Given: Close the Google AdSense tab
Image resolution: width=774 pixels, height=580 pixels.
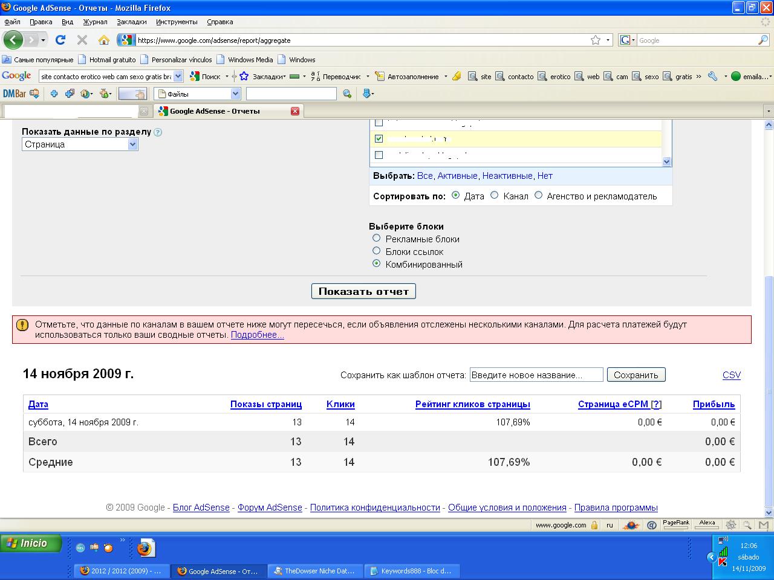Looking at the screenshot, I should (x=295, y=111).
